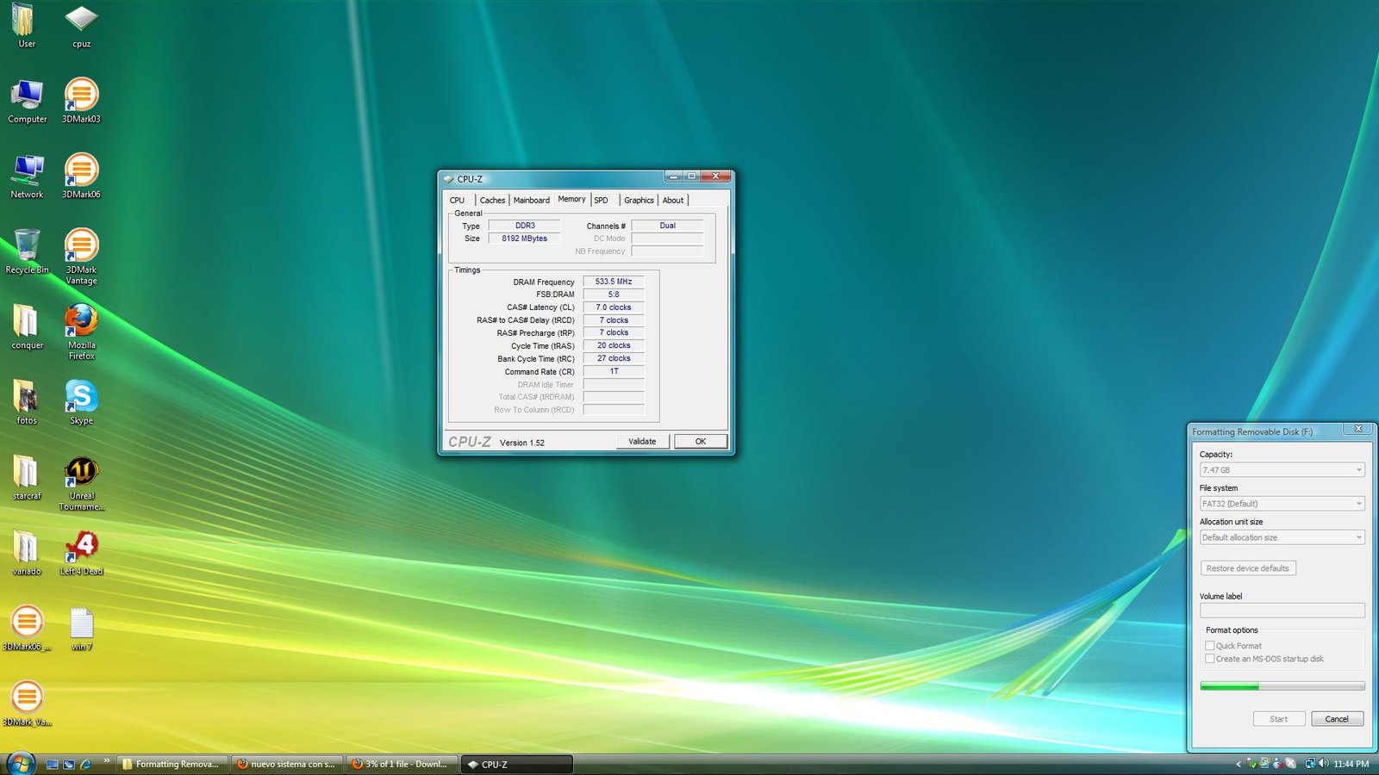Viewport: 1379px width, 775px height.
Task: Click the Volume label input field
Action: (x=1282, y=611)
